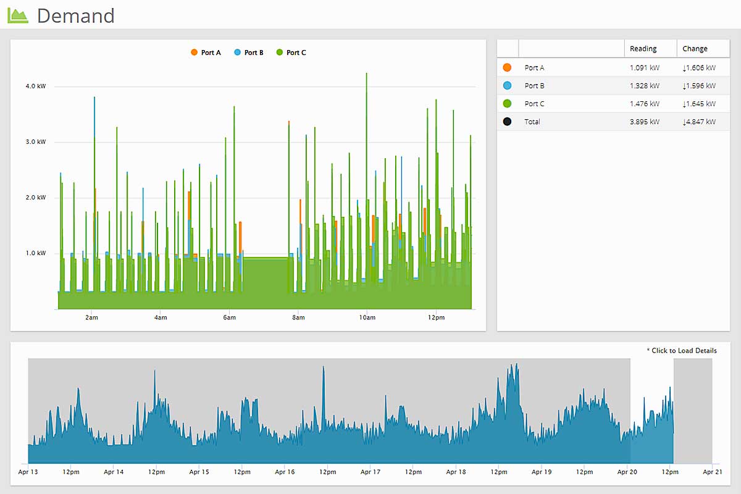Sort by the Change column header
741x494 pixels.
695,49
